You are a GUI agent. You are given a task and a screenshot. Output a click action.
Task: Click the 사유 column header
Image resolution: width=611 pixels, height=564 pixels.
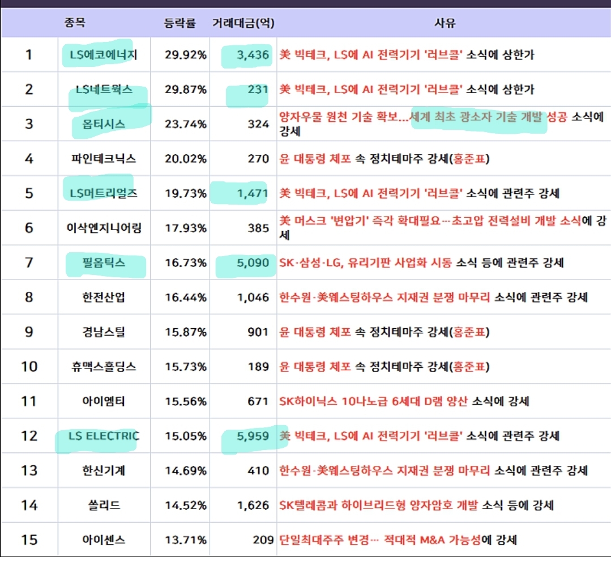(445, 23)
